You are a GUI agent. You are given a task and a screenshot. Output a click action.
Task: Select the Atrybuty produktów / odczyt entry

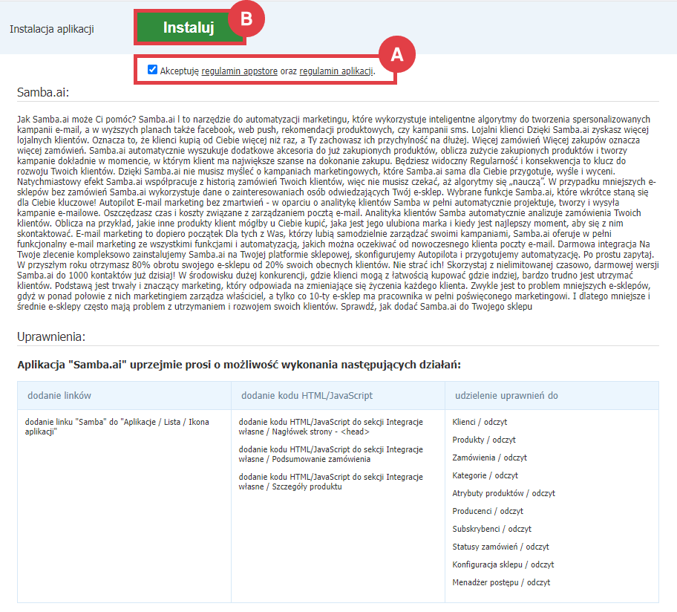tap(503, 493)
